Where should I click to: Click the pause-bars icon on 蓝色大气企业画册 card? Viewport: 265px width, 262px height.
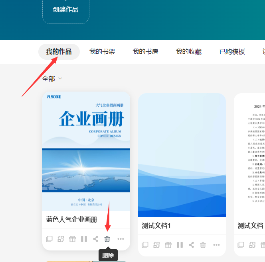[x=84, y=239]
